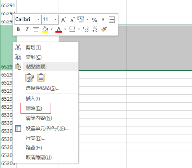Click the paste with formatting option
The width and height of the screenshot is (192, 168).
click(x=29, y=77)
